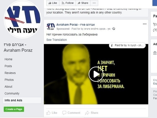Click the globe public audience icon
The width and height of the screenshot is (157, 118).
pos(114,29)
